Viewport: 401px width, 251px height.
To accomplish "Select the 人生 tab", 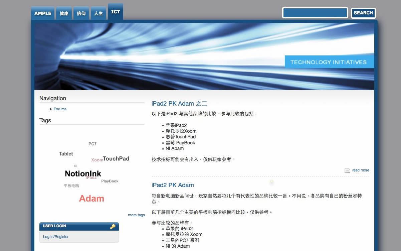I will 98,14.
